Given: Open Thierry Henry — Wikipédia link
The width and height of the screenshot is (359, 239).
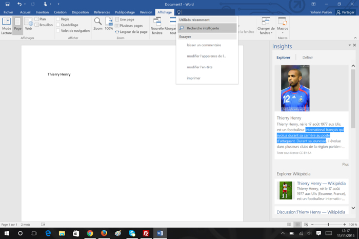Looking at the screenshot, I should point(321,183).
